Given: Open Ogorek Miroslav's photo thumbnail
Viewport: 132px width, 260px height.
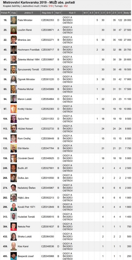Looking at the screenshot, I should [x=14, y=79].
